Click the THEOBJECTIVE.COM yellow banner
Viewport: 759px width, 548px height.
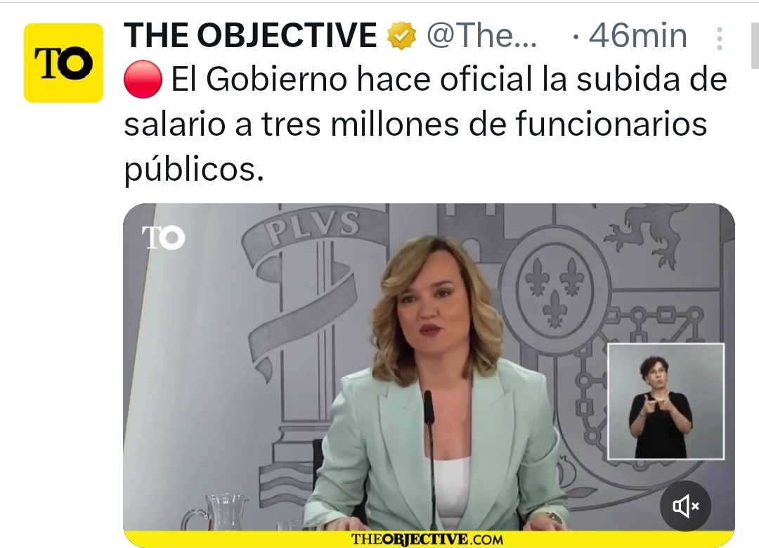pos(429,540)
